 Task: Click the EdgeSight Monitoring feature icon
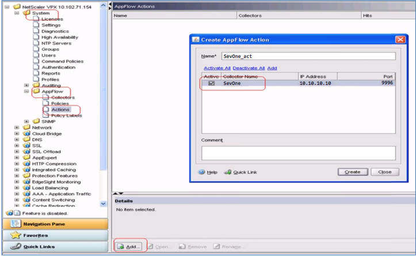pos(26,181)
